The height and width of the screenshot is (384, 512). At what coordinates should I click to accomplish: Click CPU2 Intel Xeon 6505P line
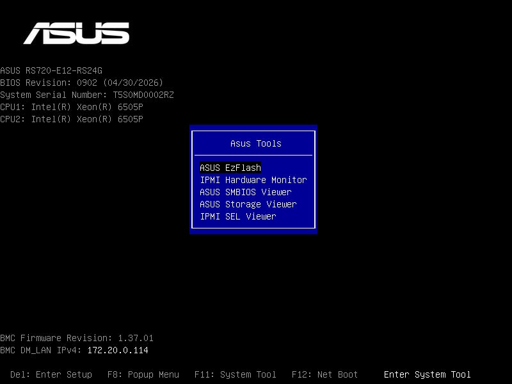(x=72, y=119)
